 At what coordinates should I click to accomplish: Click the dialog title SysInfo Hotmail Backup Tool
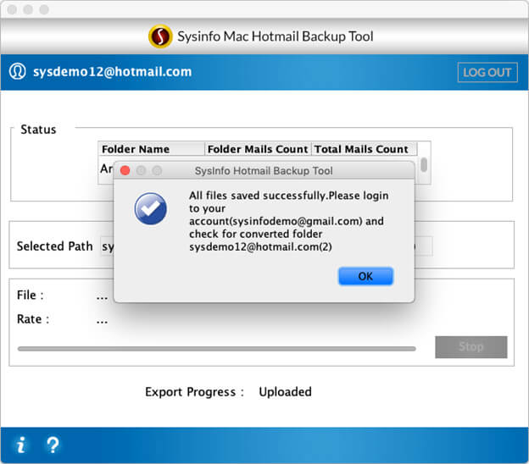point(264,171)
